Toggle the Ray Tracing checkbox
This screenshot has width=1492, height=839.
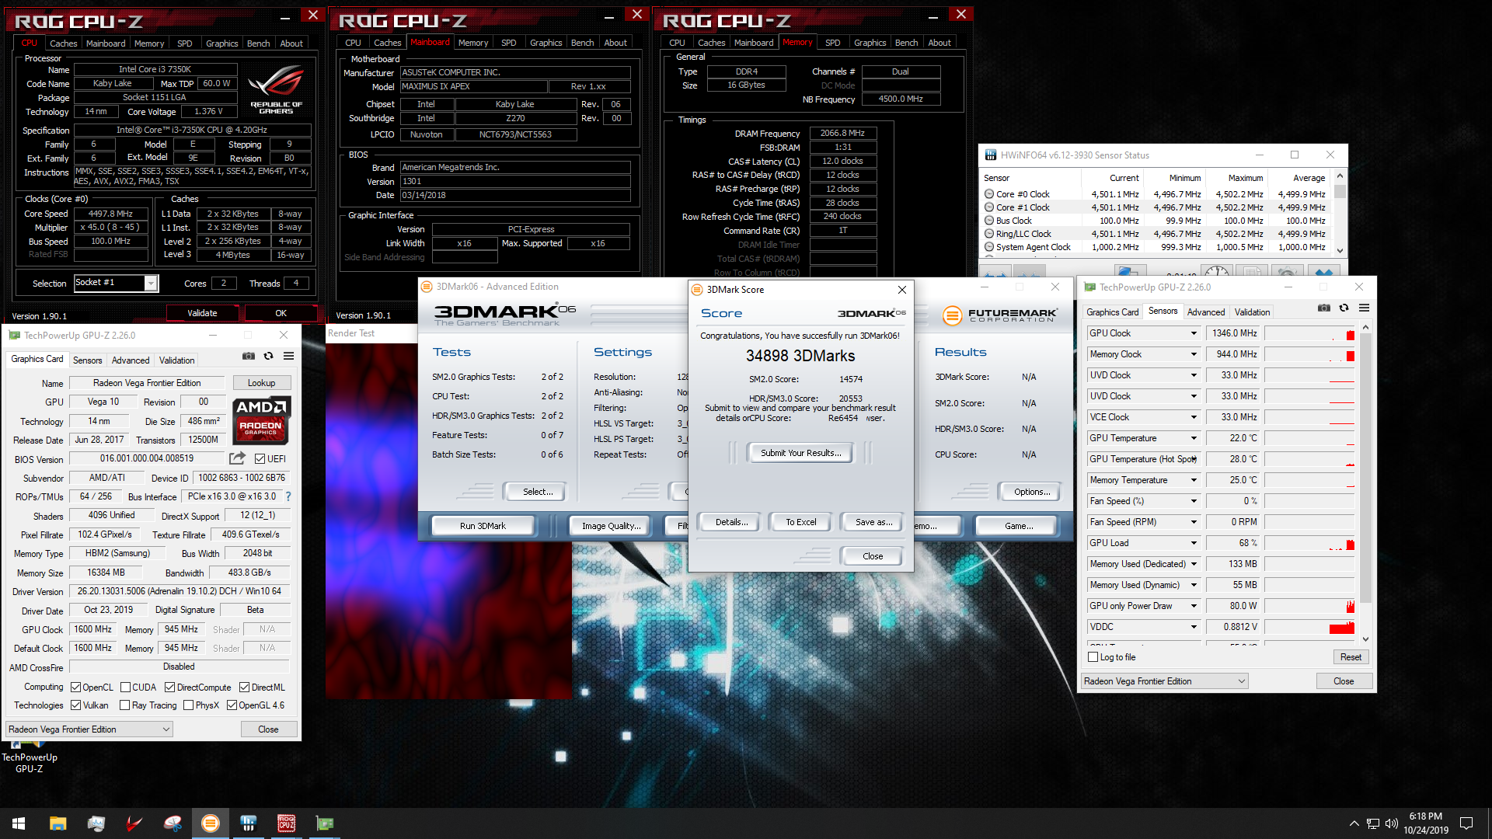(x=124, y=705)
